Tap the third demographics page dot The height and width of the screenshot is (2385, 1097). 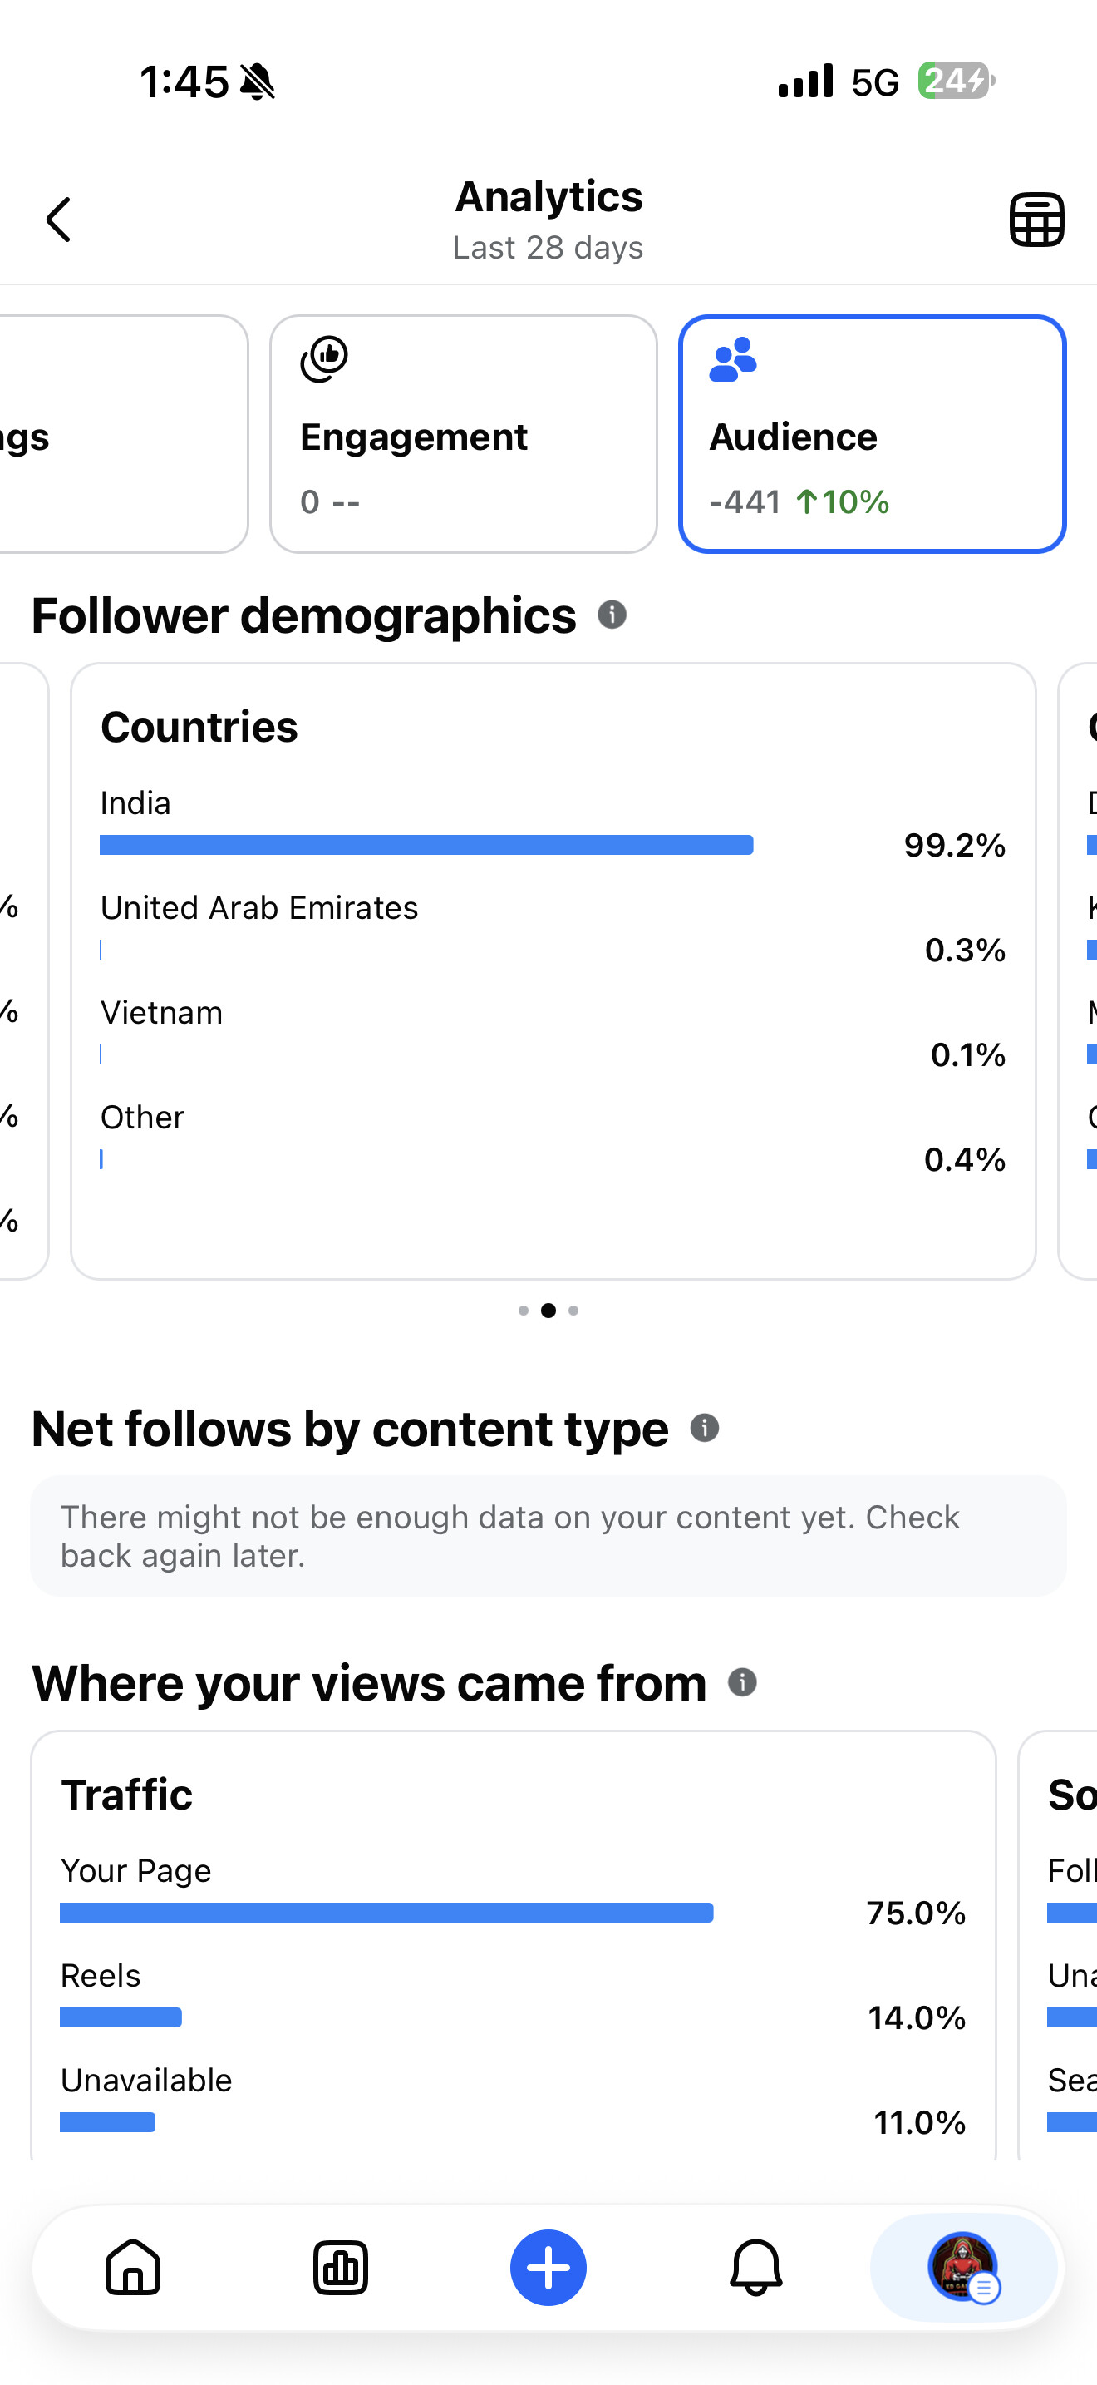point(573,1310)
